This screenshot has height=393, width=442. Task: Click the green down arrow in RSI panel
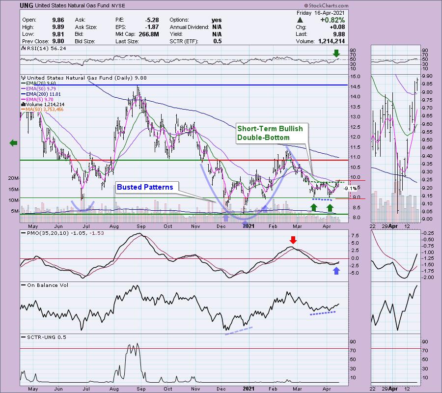[335, 53]
